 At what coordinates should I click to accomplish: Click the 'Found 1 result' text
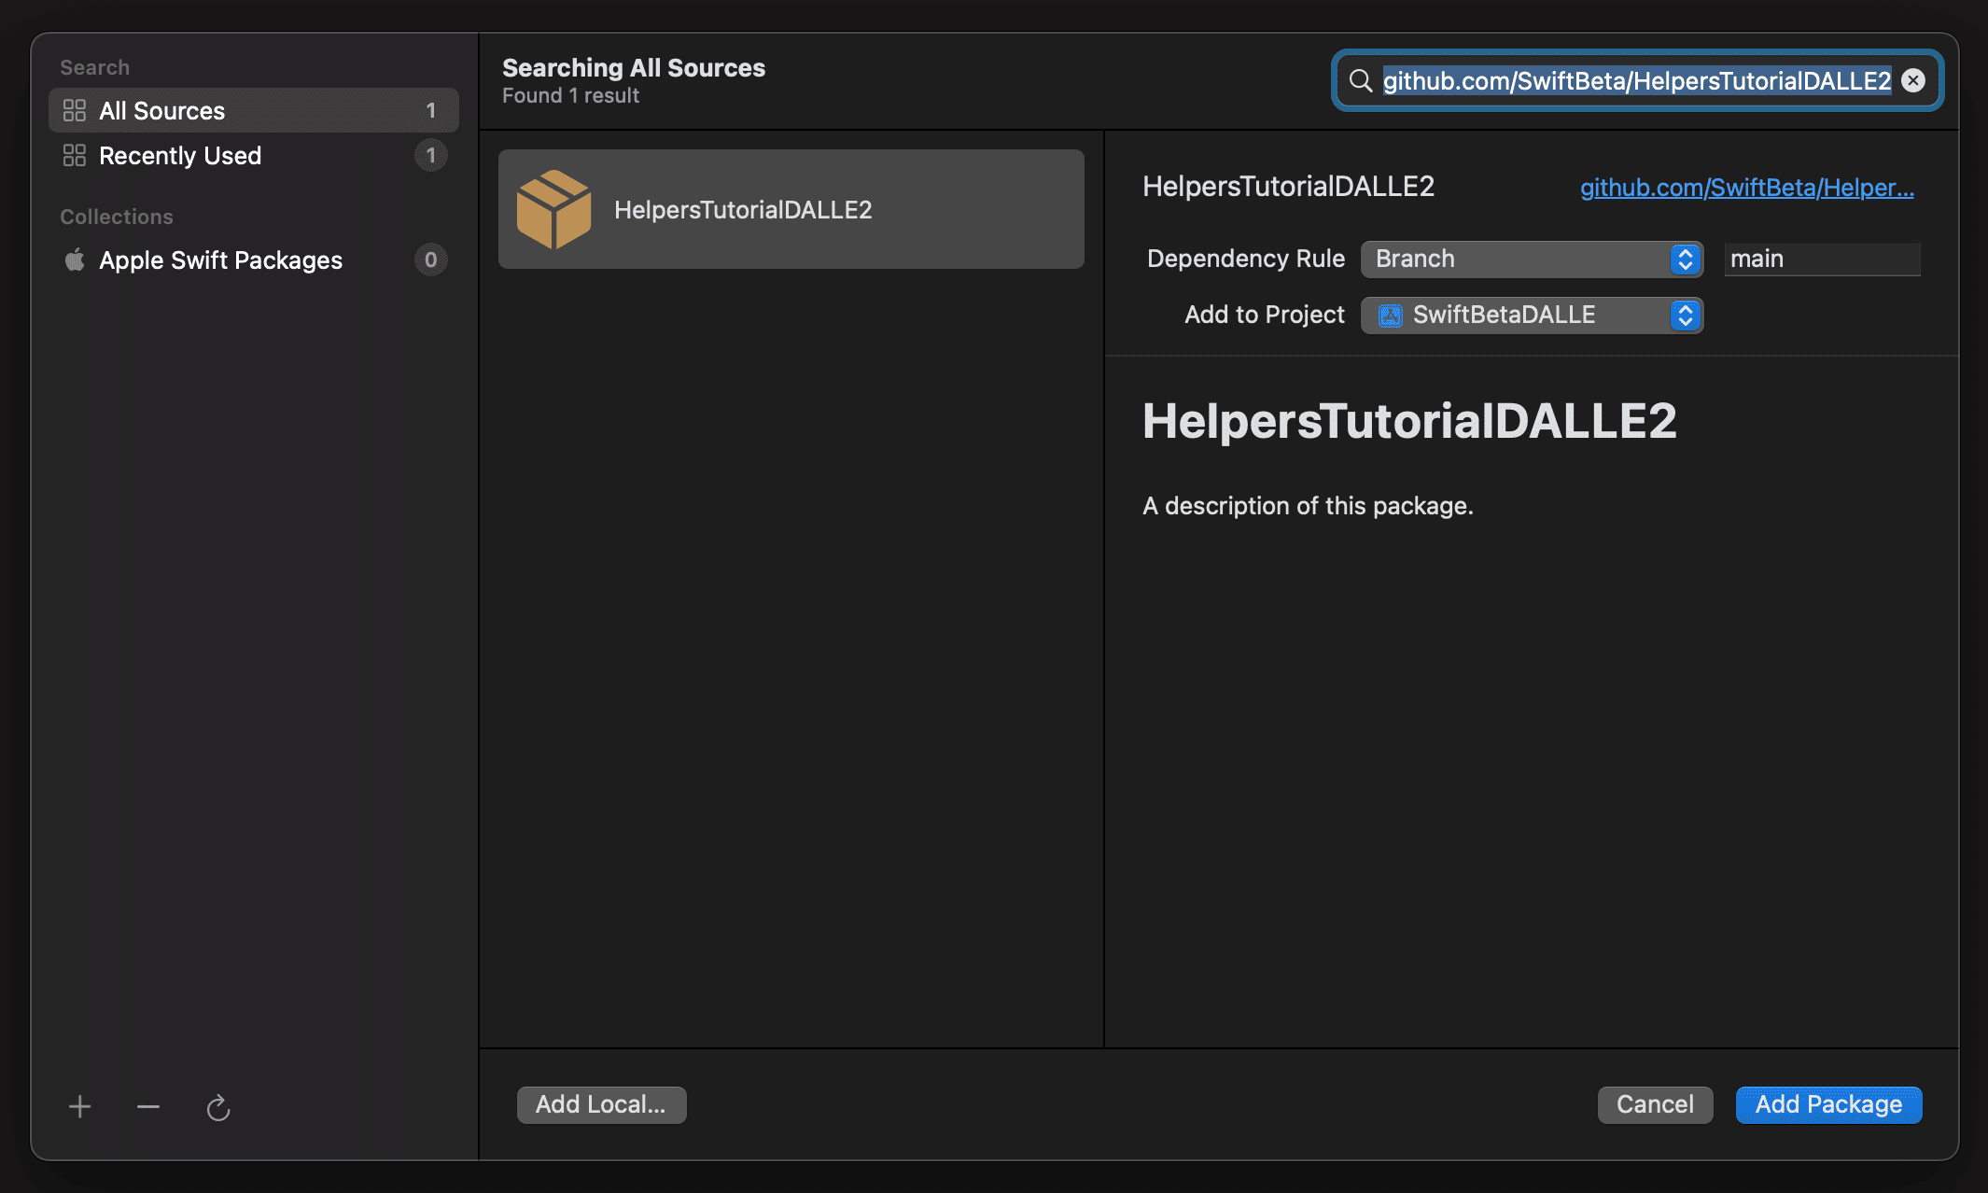(x=570, y=95)
